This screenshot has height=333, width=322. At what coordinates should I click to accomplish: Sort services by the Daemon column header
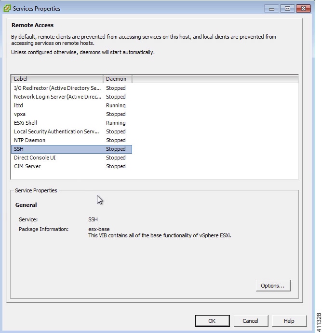(117, 79)
